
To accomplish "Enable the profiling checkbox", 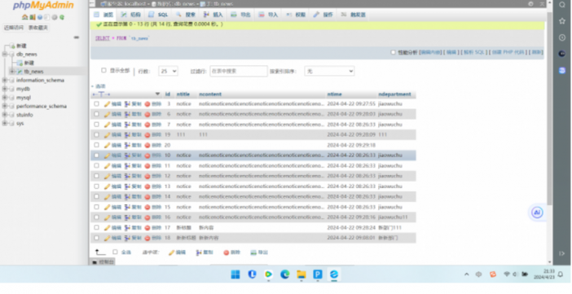I will pyautogui.click(x=393, y=52).
